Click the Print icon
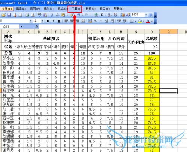Viewport: 187px width, 152px height. pos(27,15)
